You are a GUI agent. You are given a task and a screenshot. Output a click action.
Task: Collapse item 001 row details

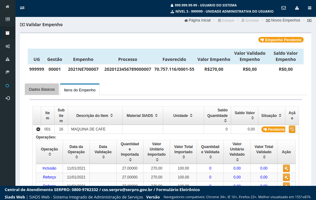(38, 129)
